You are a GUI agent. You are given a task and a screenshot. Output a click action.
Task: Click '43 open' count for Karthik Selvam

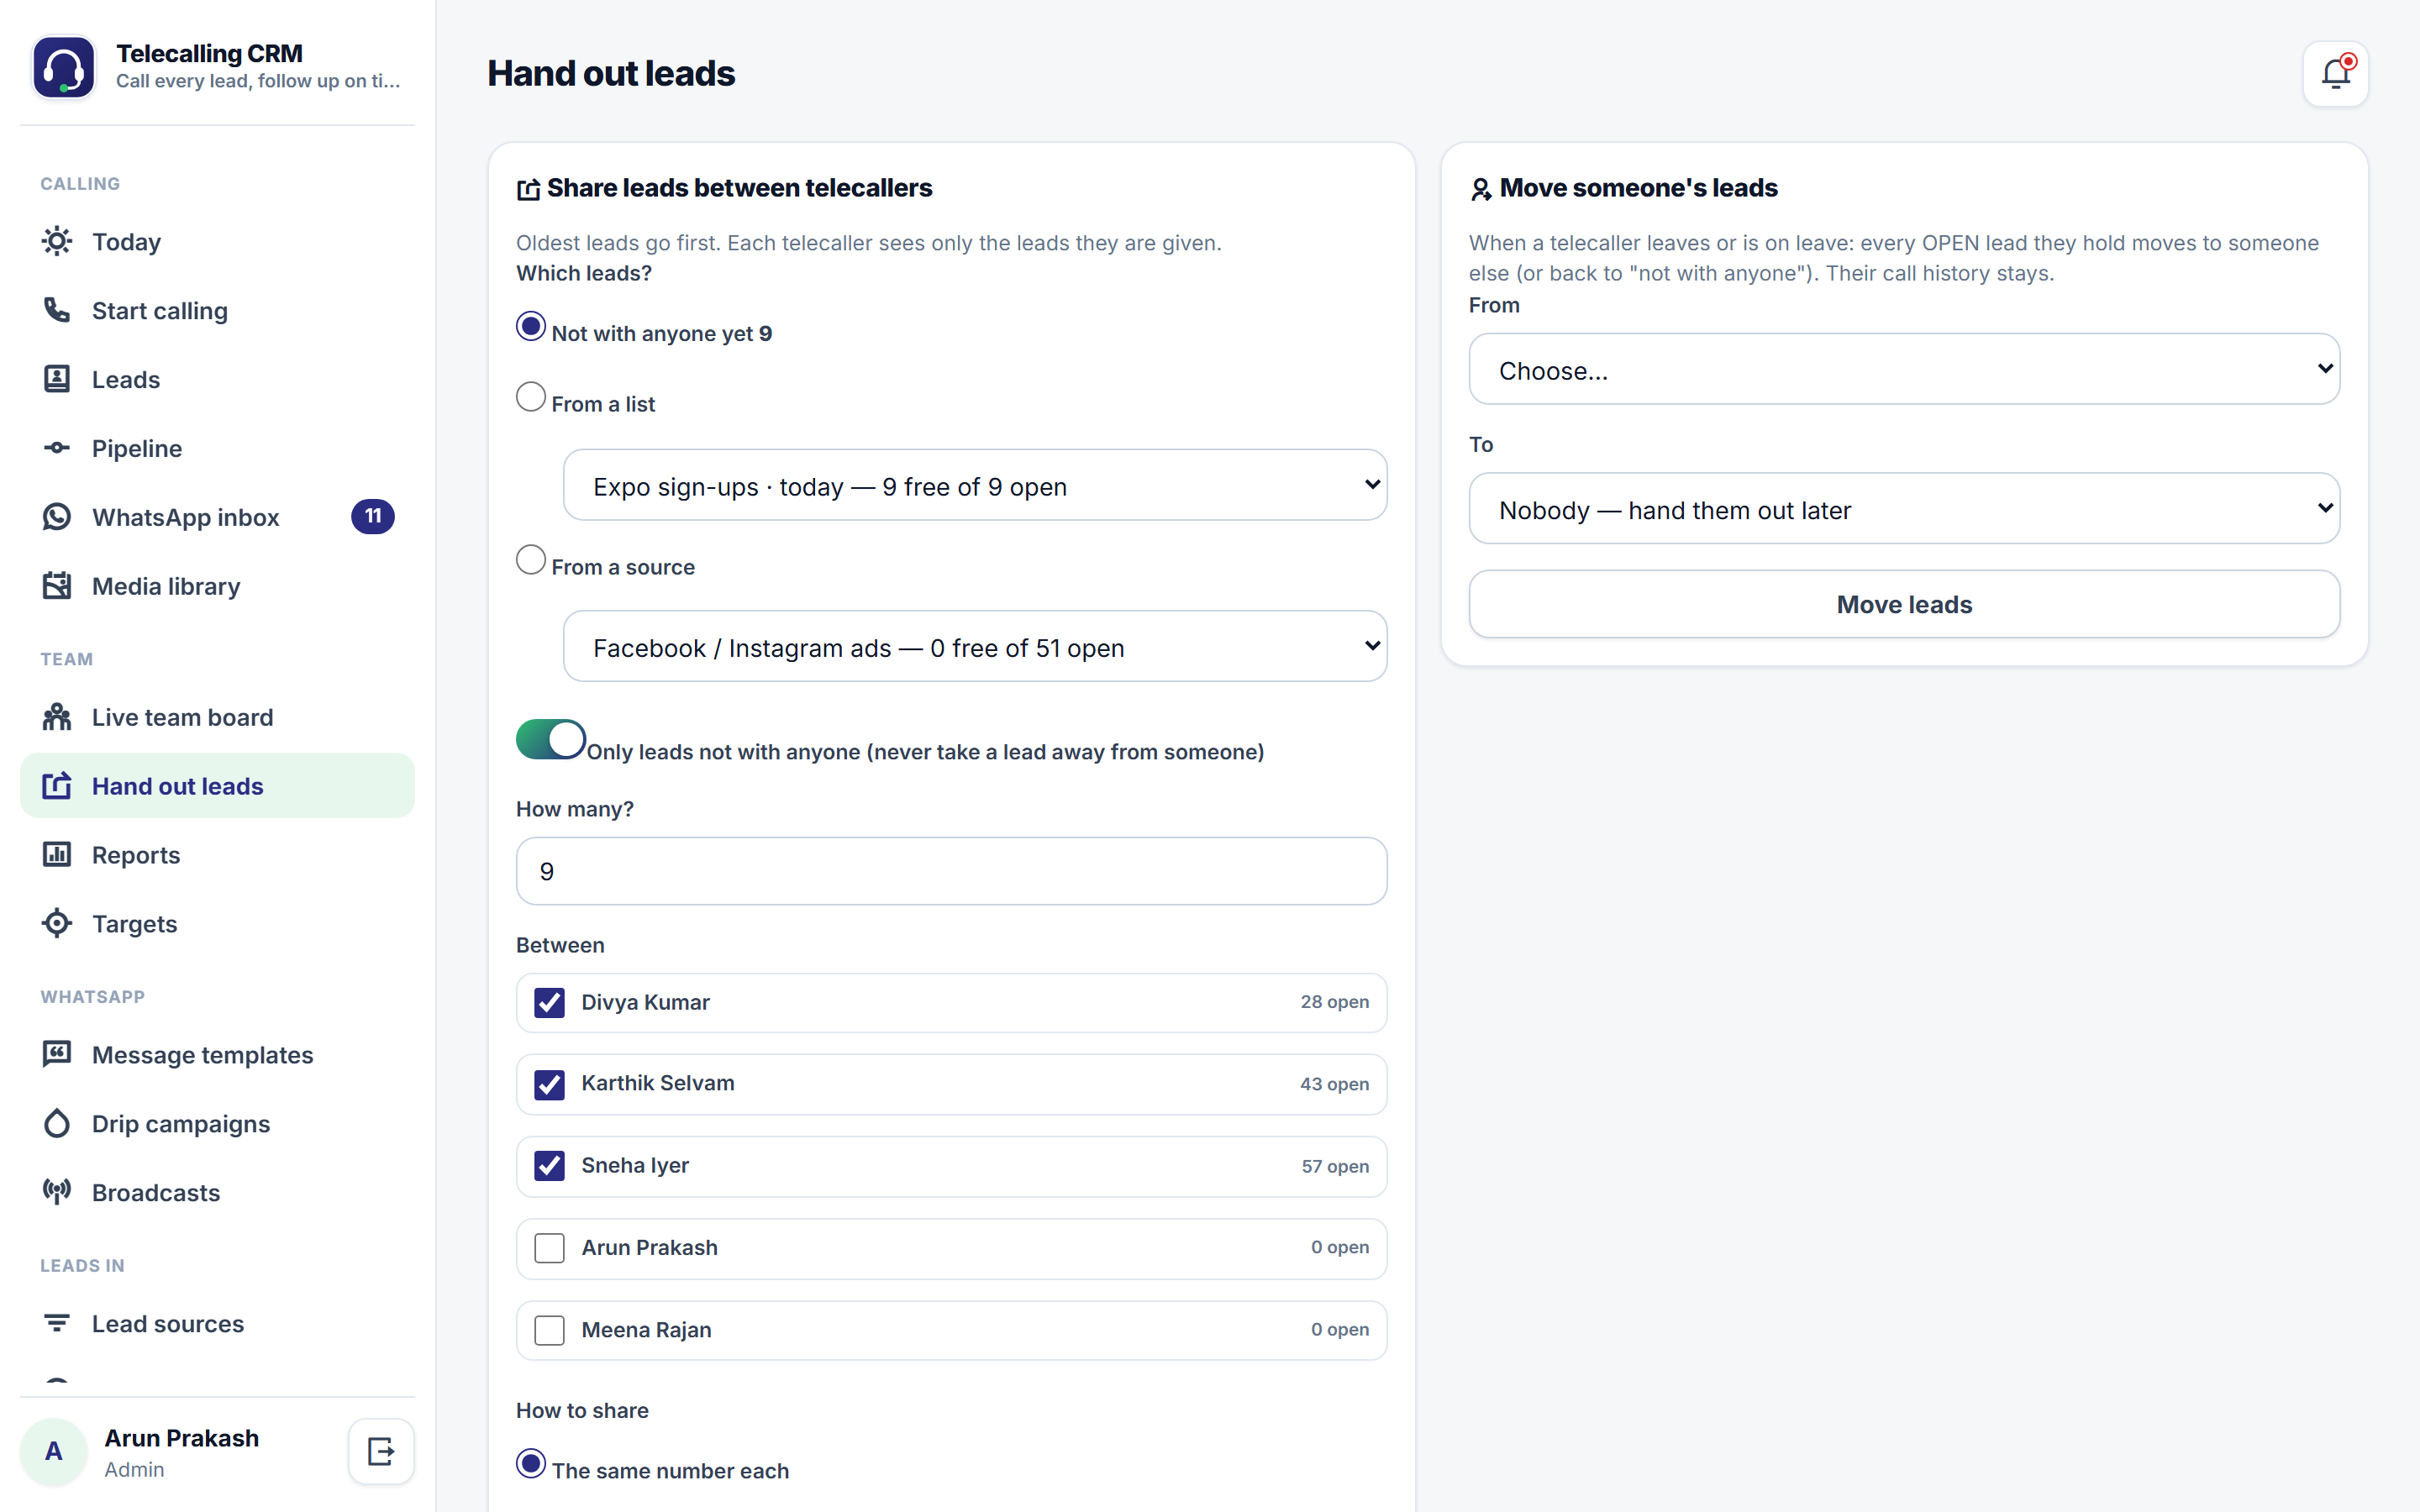[1334, 1084]
